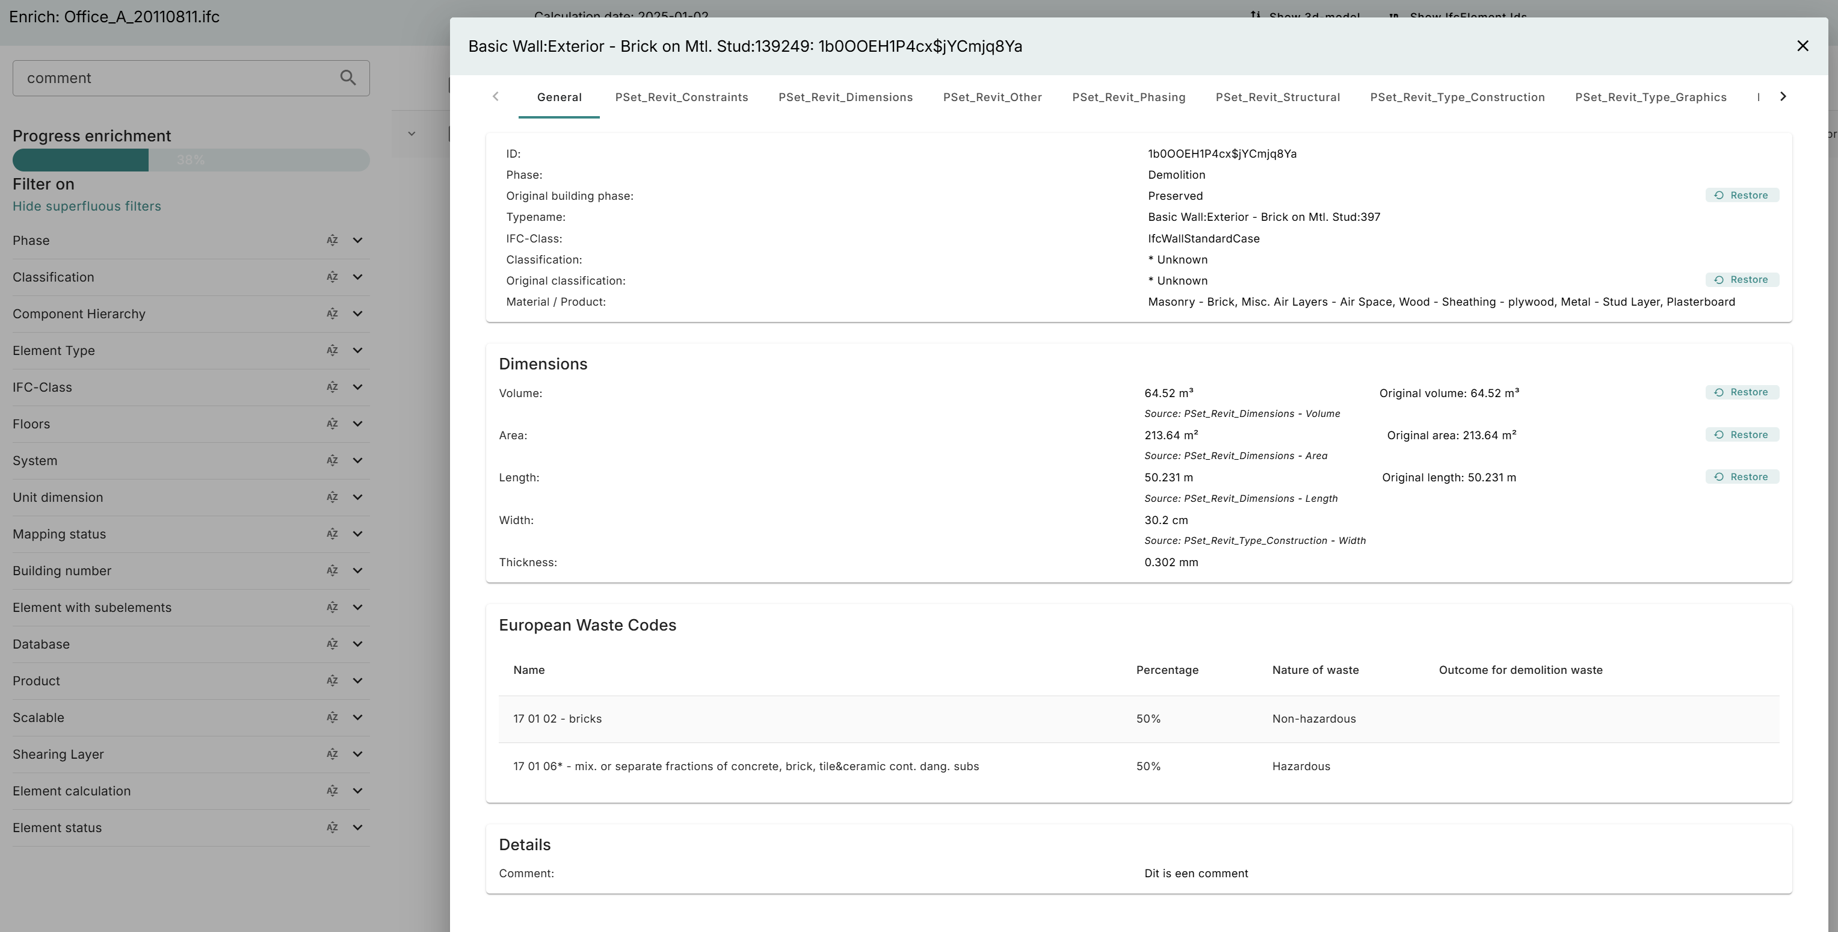Sort Element Type filter A-Z
Viewport: 1838px width, 932px height.
332,350
